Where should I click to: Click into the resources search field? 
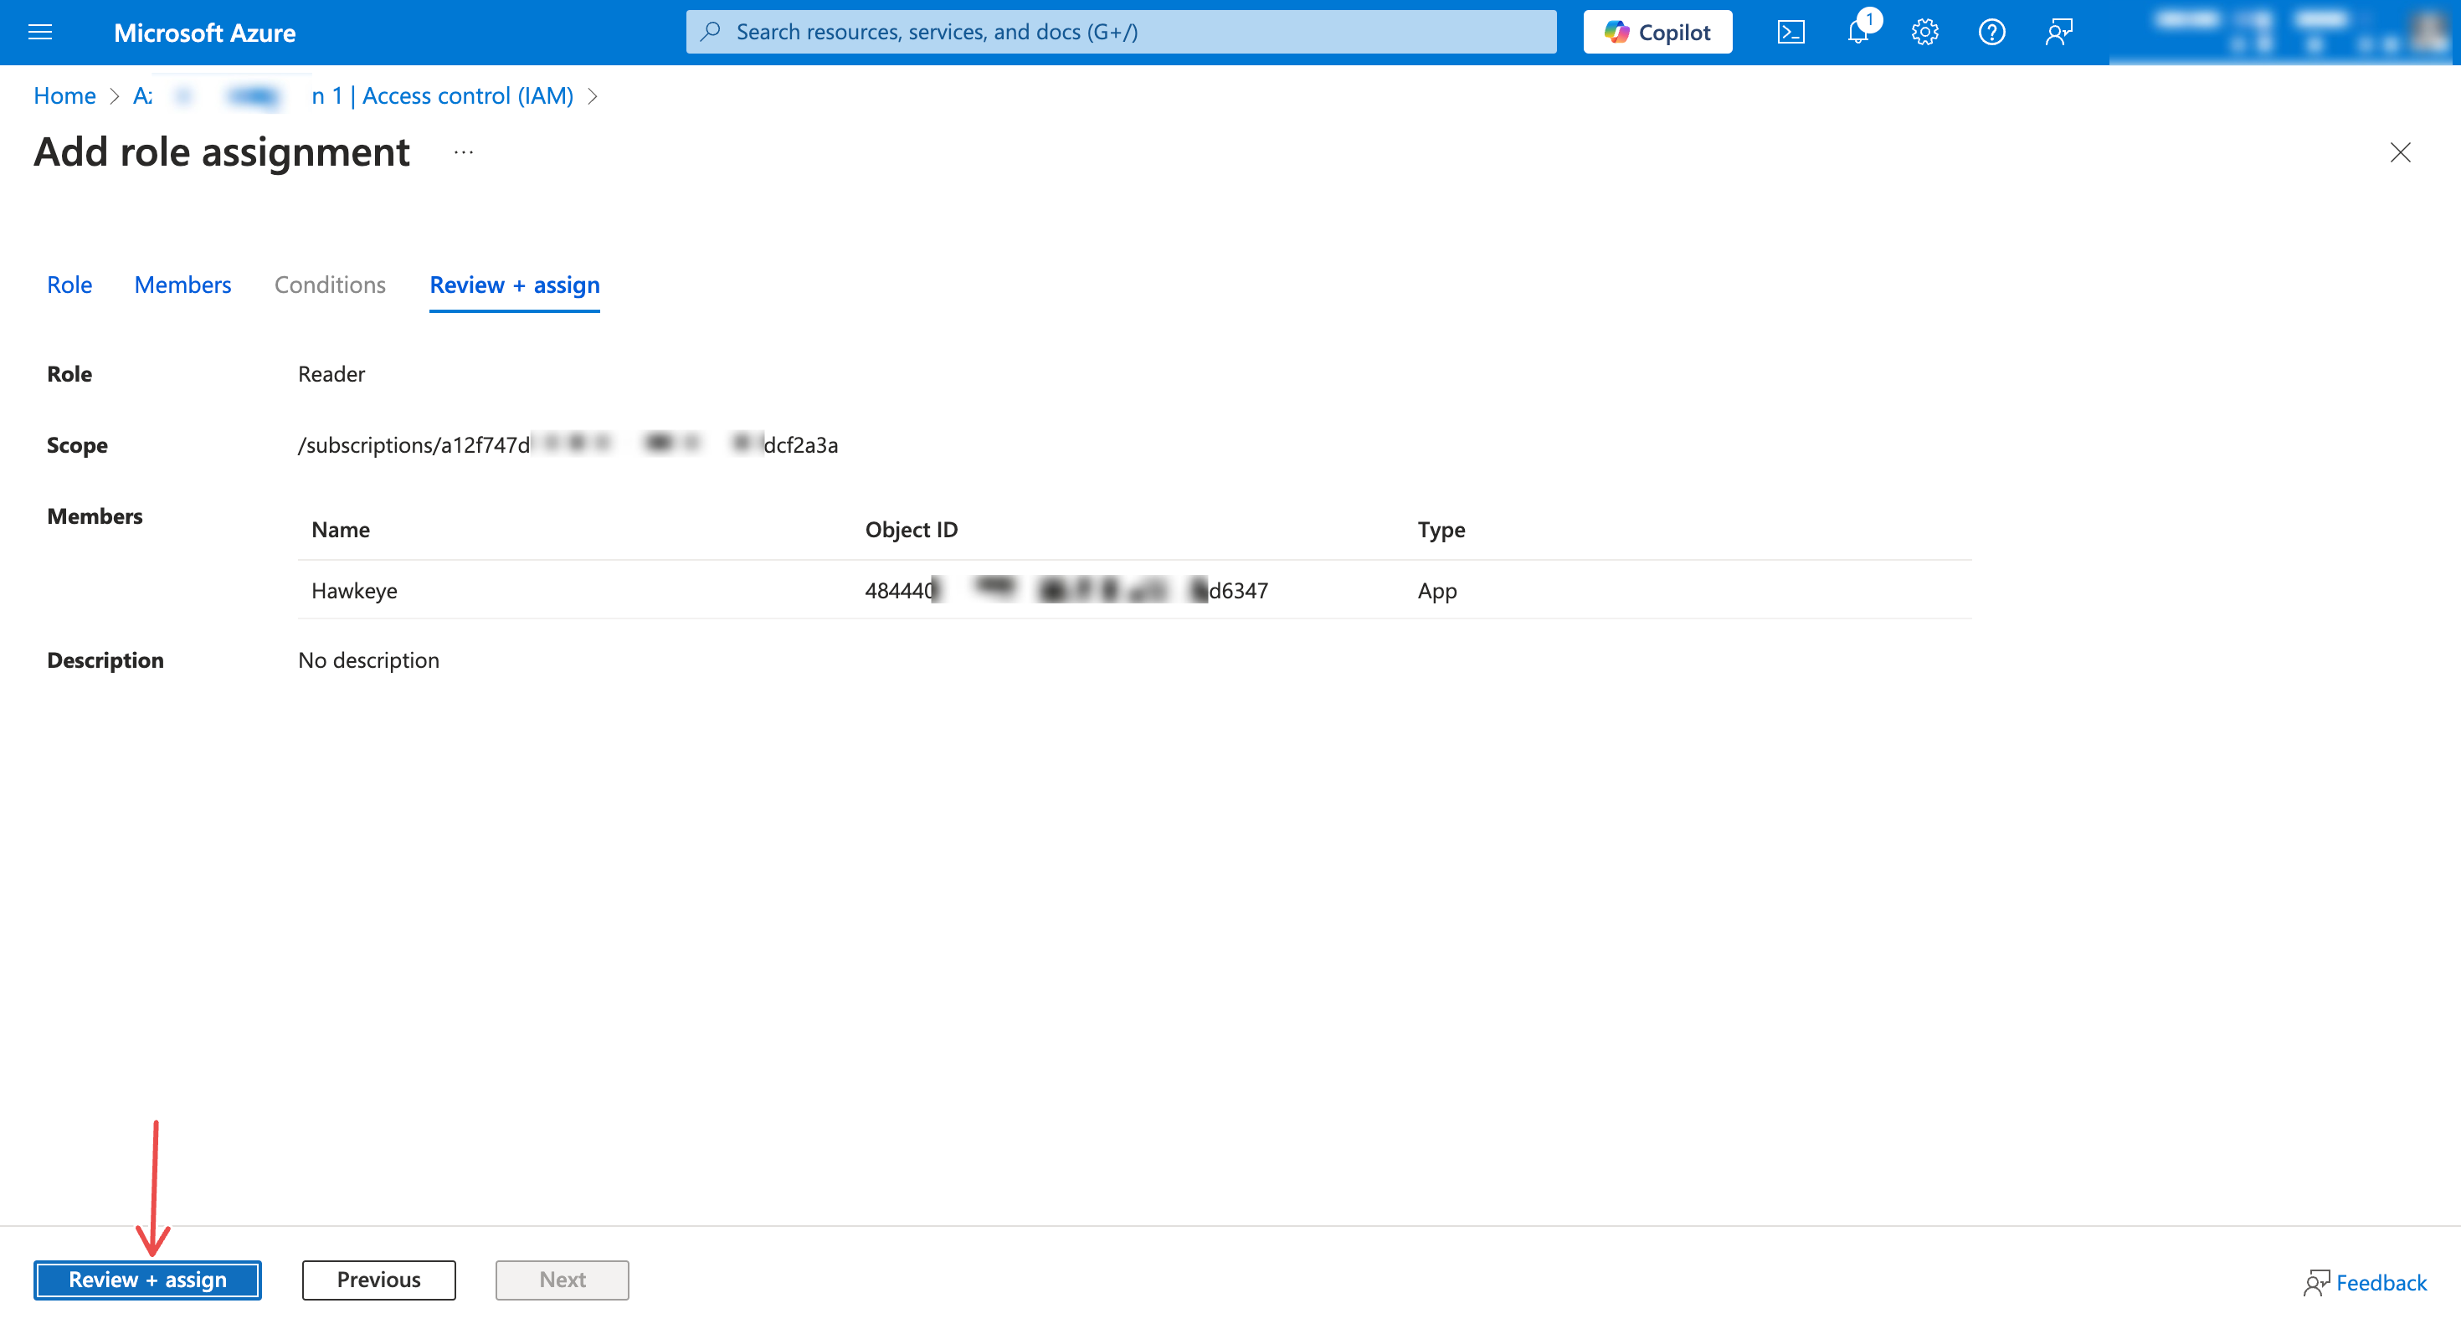(1121, 31)
